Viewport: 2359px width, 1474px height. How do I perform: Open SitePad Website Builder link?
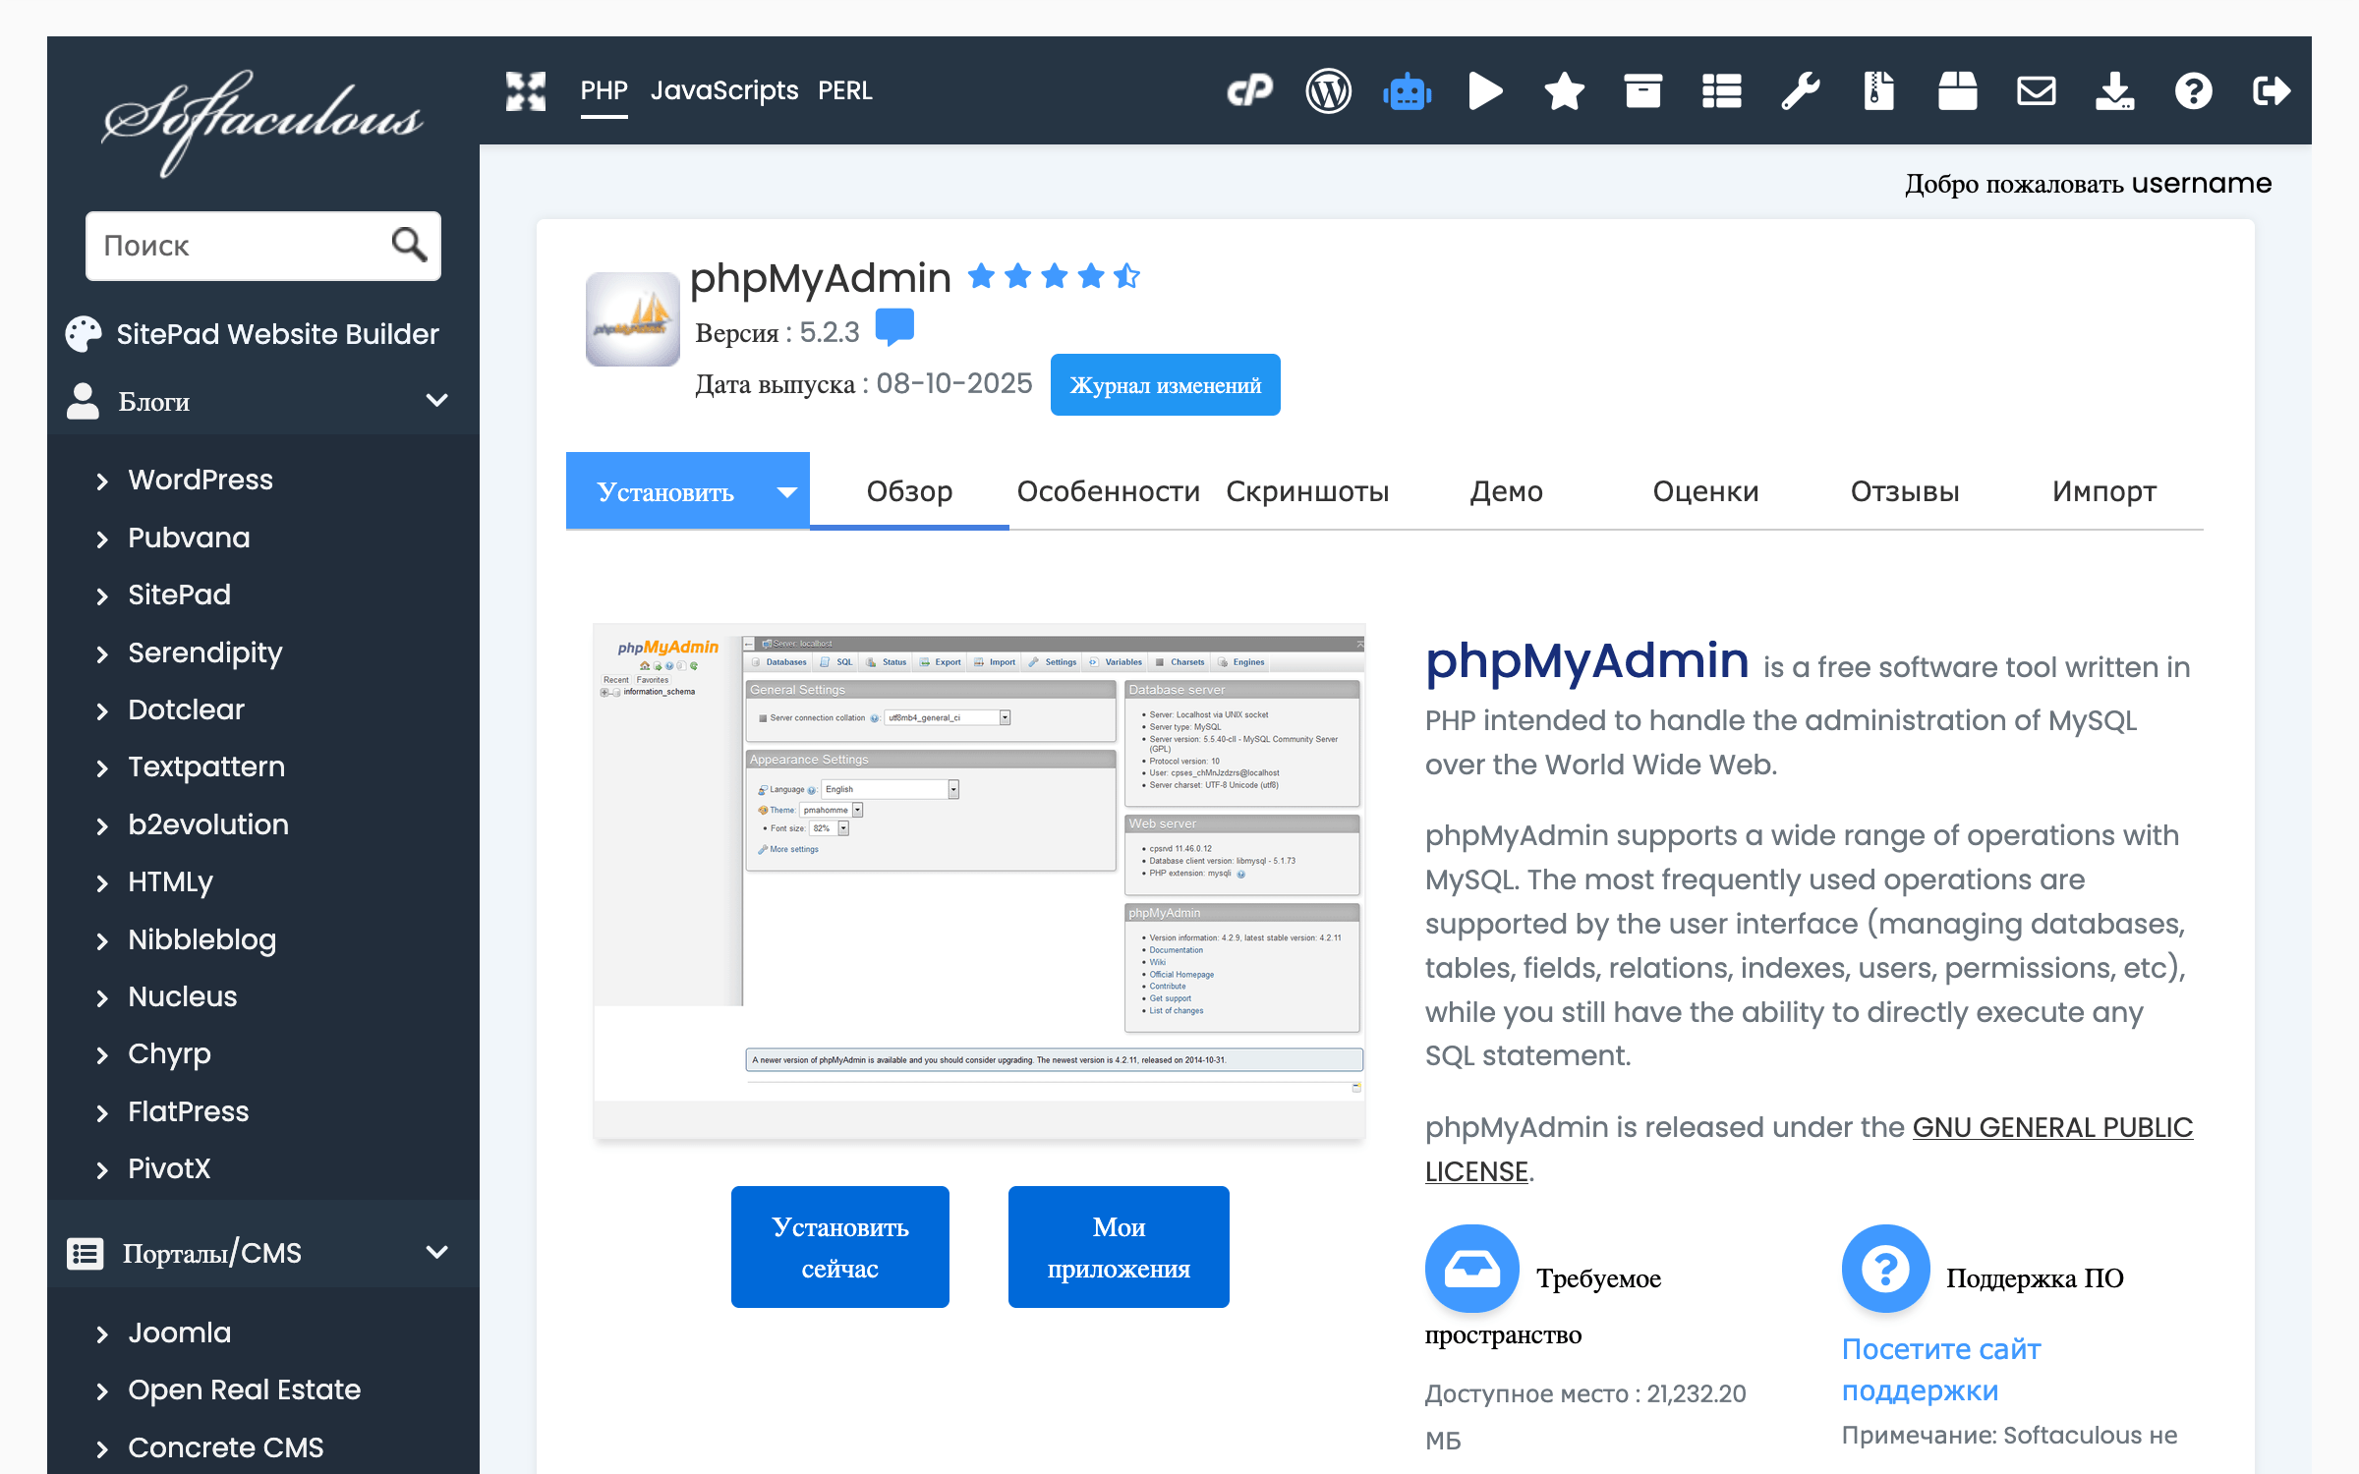(x=277, y=334)
